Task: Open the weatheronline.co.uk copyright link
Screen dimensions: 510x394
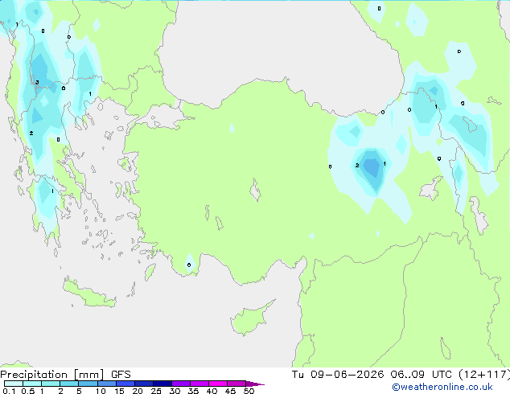Action: pyautogui.click(x=442, y=387)
